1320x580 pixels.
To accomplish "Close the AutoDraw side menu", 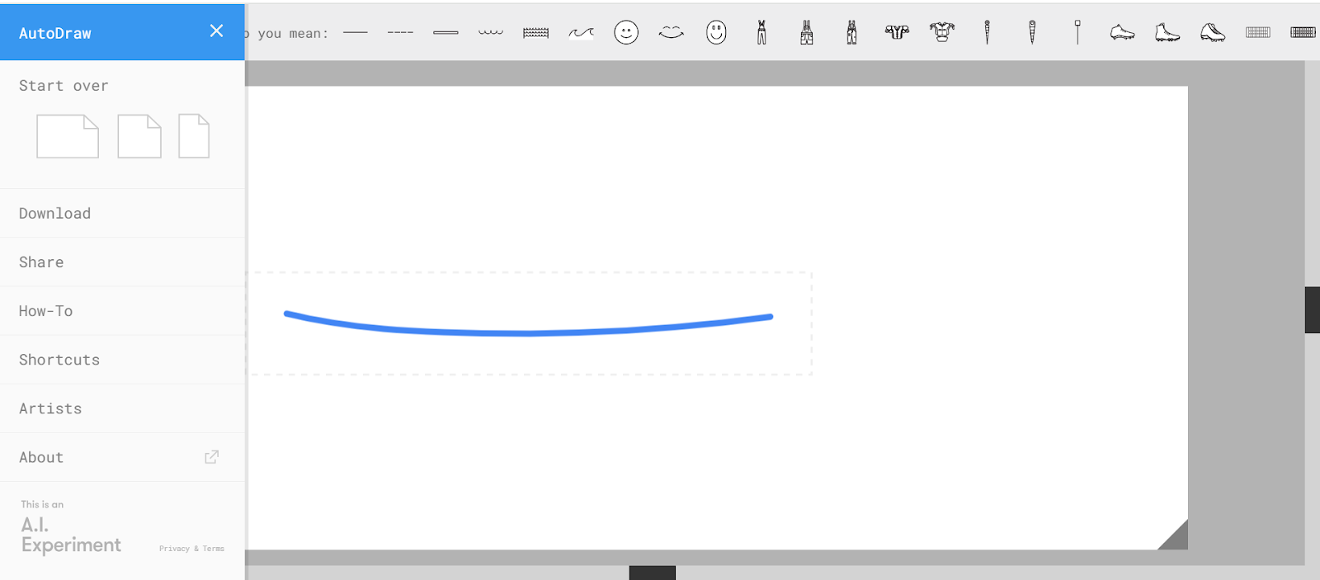I will pyautogui.click(x=216, y=31).
